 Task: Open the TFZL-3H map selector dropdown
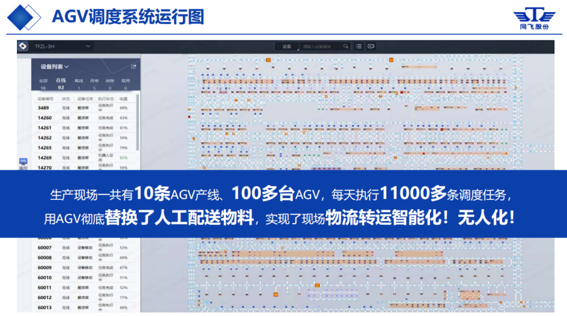point(62,46)
